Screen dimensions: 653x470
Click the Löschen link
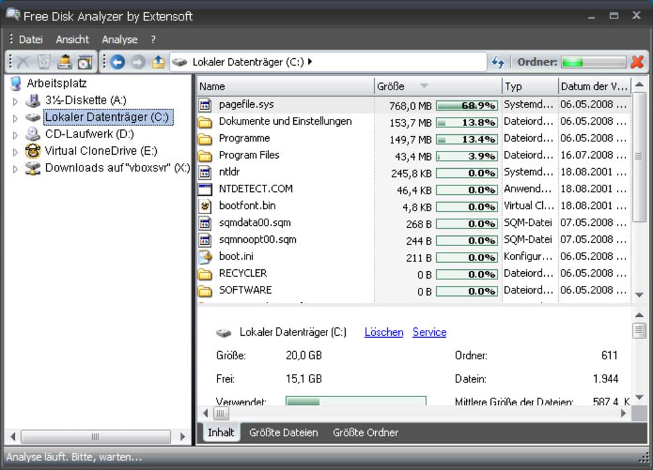[383, 332]
